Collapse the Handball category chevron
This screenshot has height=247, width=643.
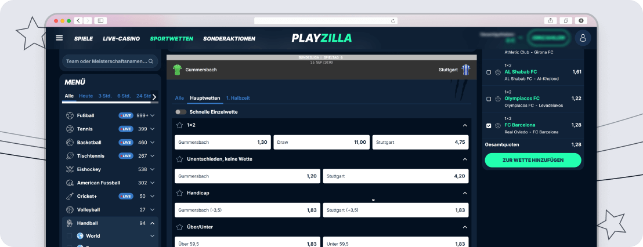pos(153,223)
